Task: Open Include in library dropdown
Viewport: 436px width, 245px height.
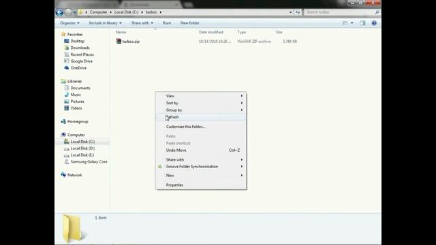Action: coord(105,23)
